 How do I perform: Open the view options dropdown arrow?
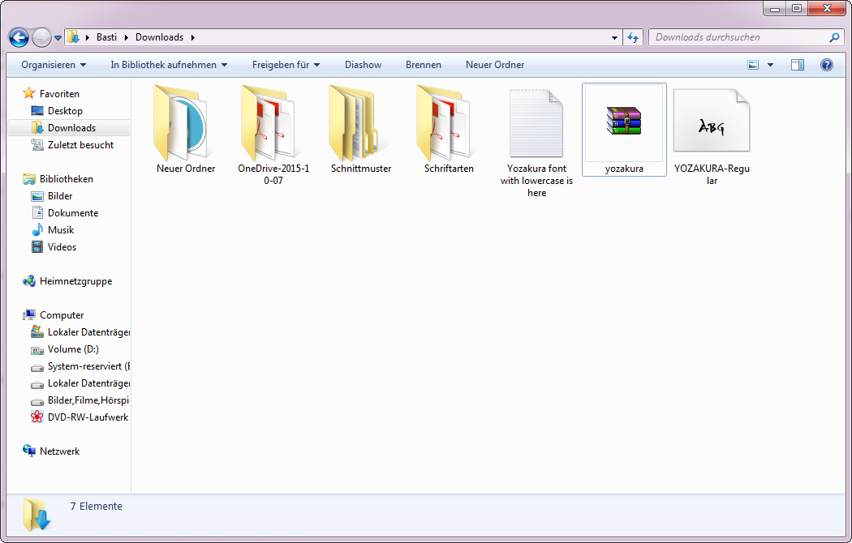[x=770, y=65]
